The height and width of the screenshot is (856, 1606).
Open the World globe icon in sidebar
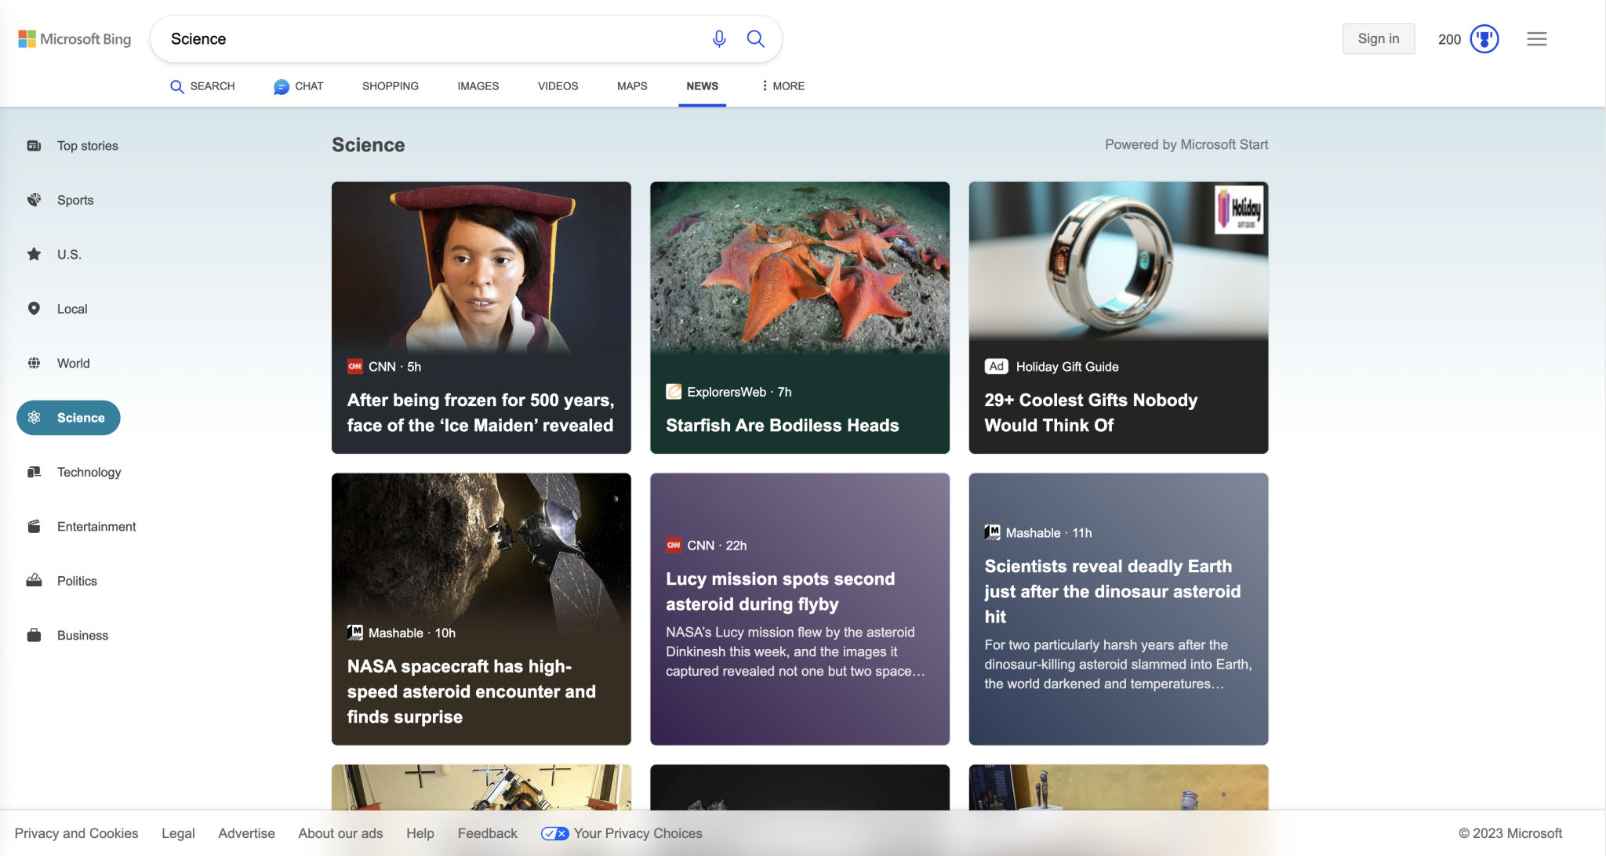click(33, 363)
